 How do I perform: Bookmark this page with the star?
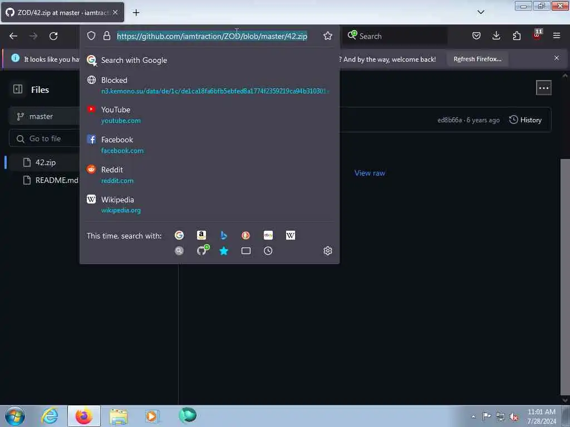tap(327, 36)
